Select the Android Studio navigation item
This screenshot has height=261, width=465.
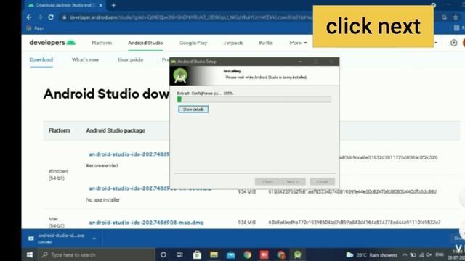tap(145, 43)
